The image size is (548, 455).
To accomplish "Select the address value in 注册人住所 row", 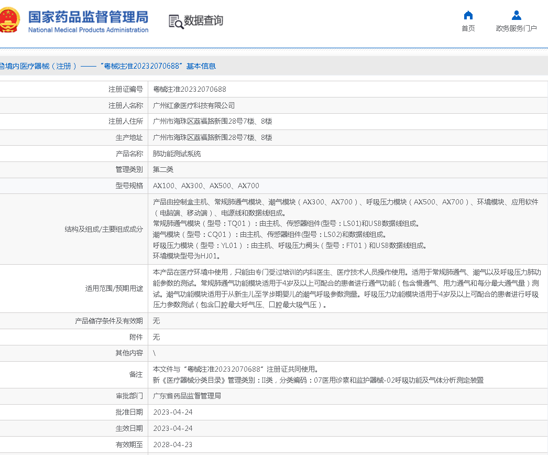I will 213,122.
